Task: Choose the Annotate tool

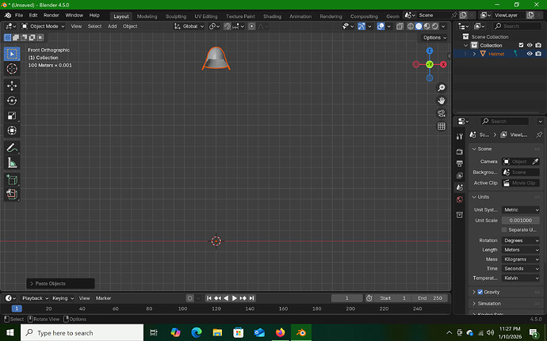Action: point(12,148)
